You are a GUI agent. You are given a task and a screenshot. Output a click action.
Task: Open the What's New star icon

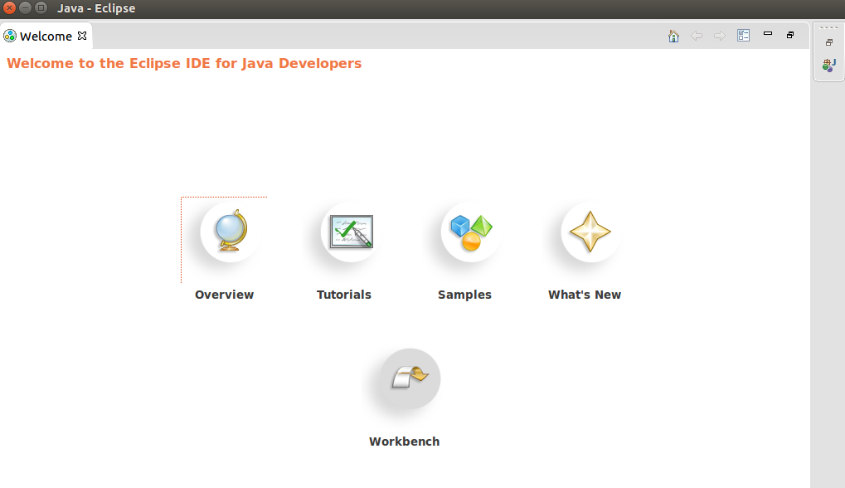pyautogui.click(x=590, y=232)
